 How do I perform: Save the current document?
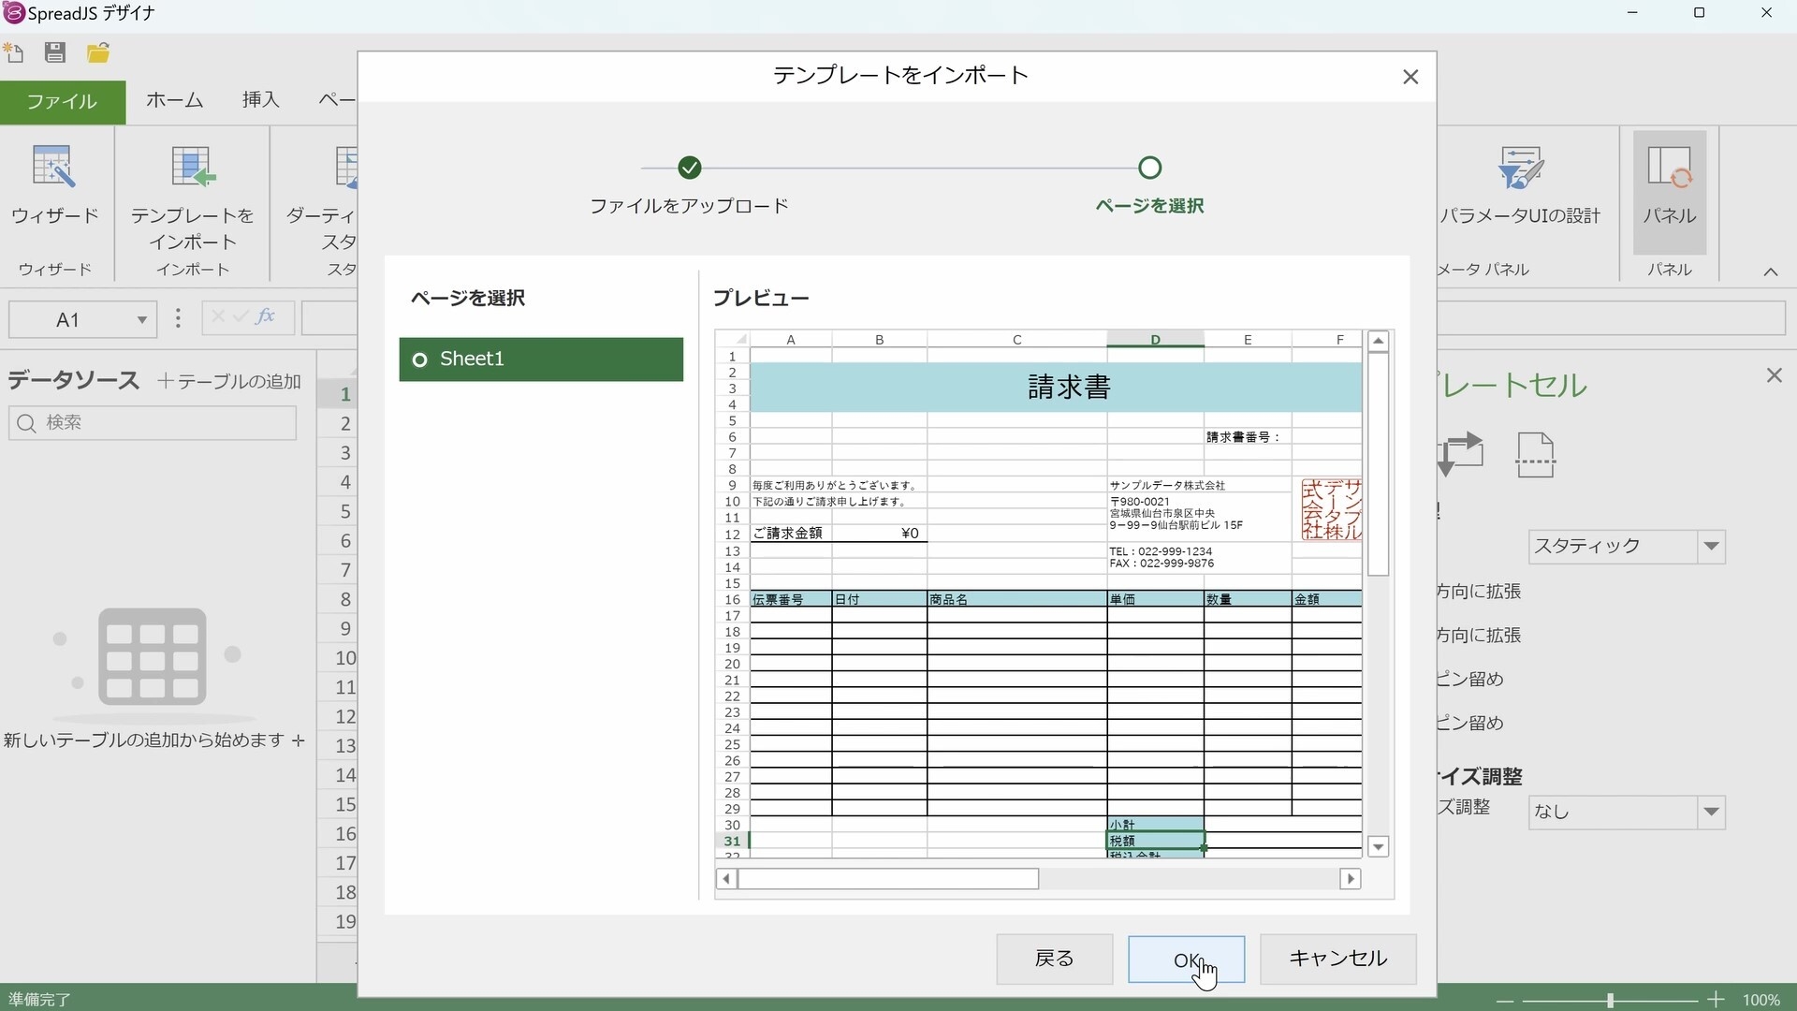pos(54,53)
